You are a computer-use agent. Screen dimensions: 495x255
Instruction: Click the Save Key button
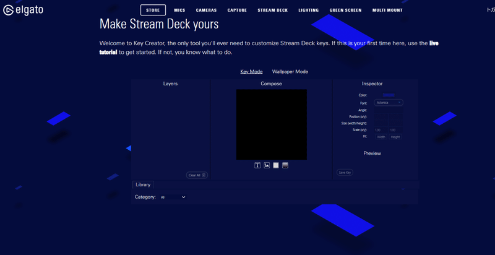345,173
